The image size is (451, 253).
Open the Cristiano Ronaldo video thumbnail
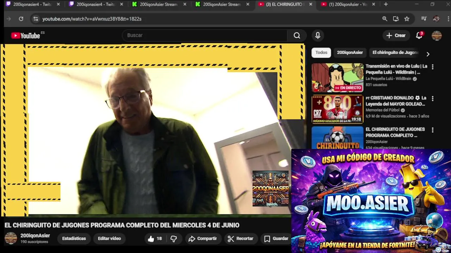(x=337, y=109)
